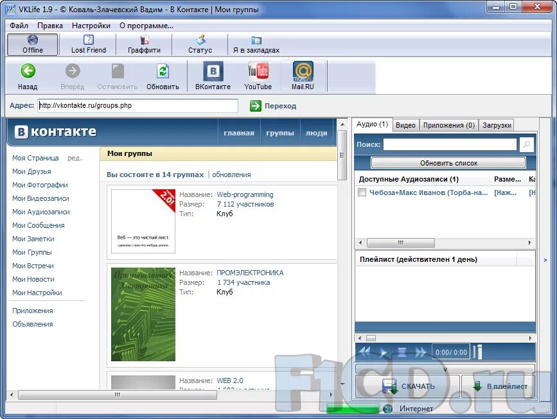The height and width of the screenshot is (419, 557).
Task: Open Мои Встречи
Action: tap(33, 266)
